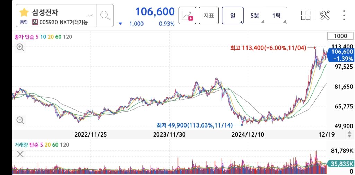Switch to the 1틱 tick chart
This screenshot has height=175, width=355.
coord(276,15)
